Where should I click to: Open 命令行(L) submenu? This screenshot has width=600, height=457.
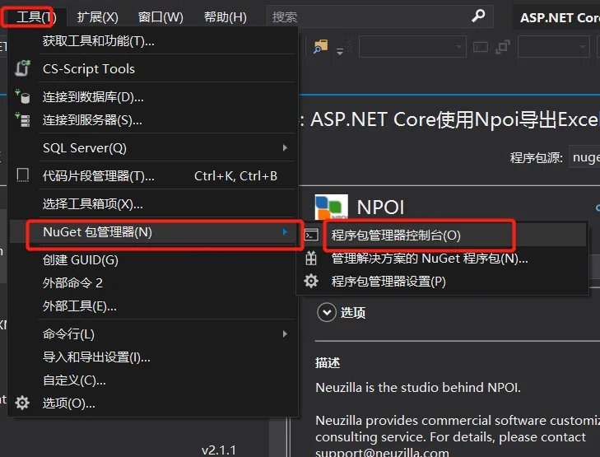click(x=153, y=333)
